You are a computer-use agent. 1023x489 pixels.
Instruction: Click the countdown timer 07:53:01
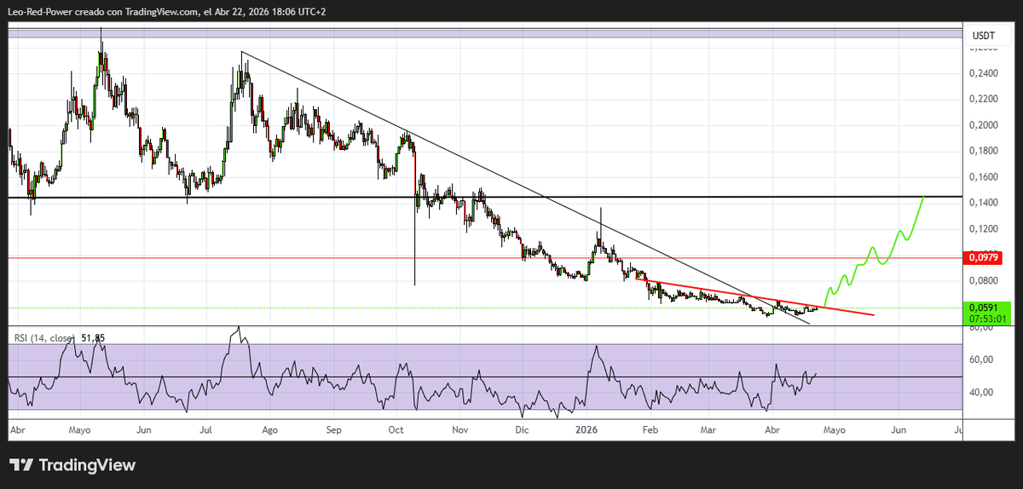(989, 319)
